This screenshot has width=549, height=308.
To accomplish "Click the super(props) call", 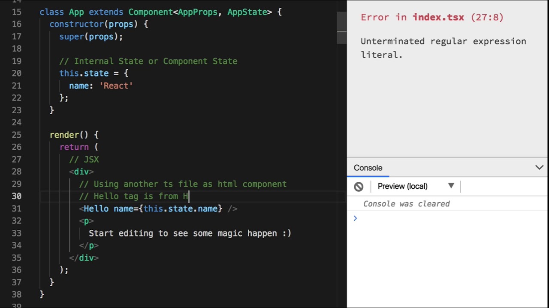I will coord(90,37).
